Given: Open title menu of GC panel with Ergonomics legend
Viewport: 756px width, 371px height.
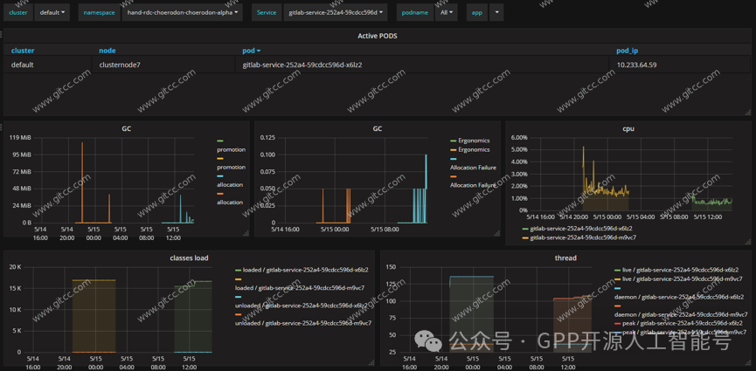Looking at the screenshot, I should [377, 128].
